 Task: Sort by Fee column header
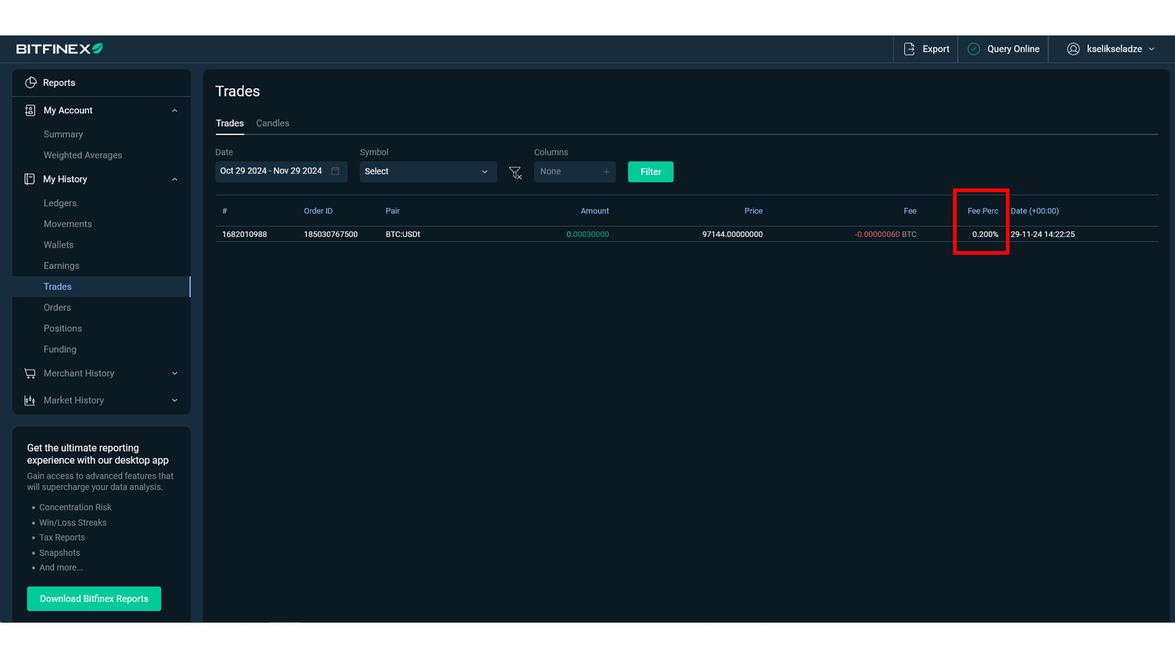[910, 211]
